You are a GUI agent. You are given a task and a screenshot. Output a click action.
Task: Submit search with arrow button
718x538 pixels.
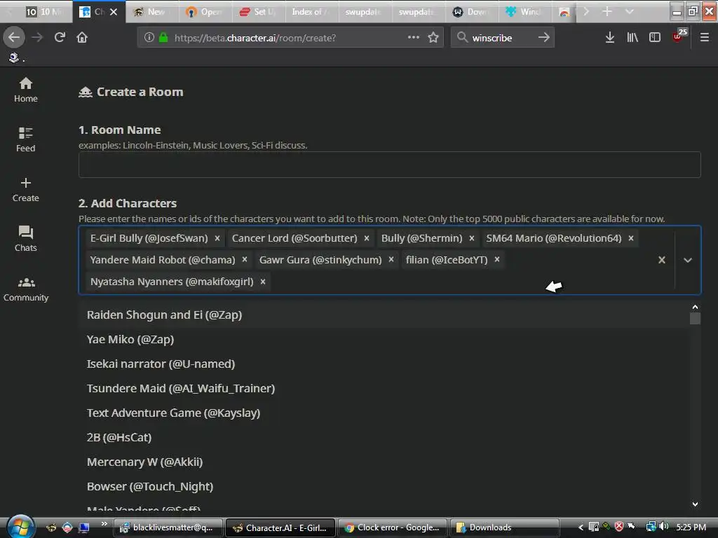[x=544, y=38]
